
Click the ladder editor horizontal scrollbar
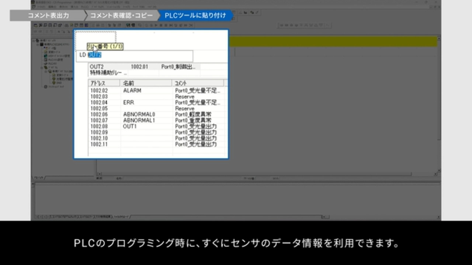coord(258,174)
